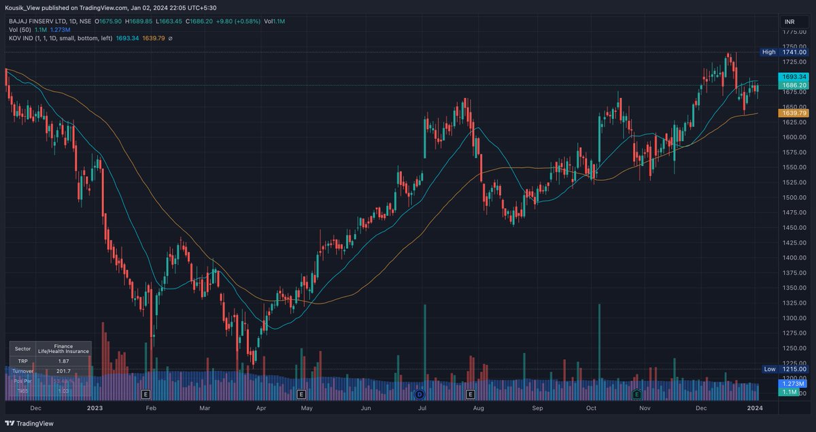Click the Finance Life/Health Insurance cell
Viewport: 816px width, 432px height.
pyautogui.click(x=64, y=348)
